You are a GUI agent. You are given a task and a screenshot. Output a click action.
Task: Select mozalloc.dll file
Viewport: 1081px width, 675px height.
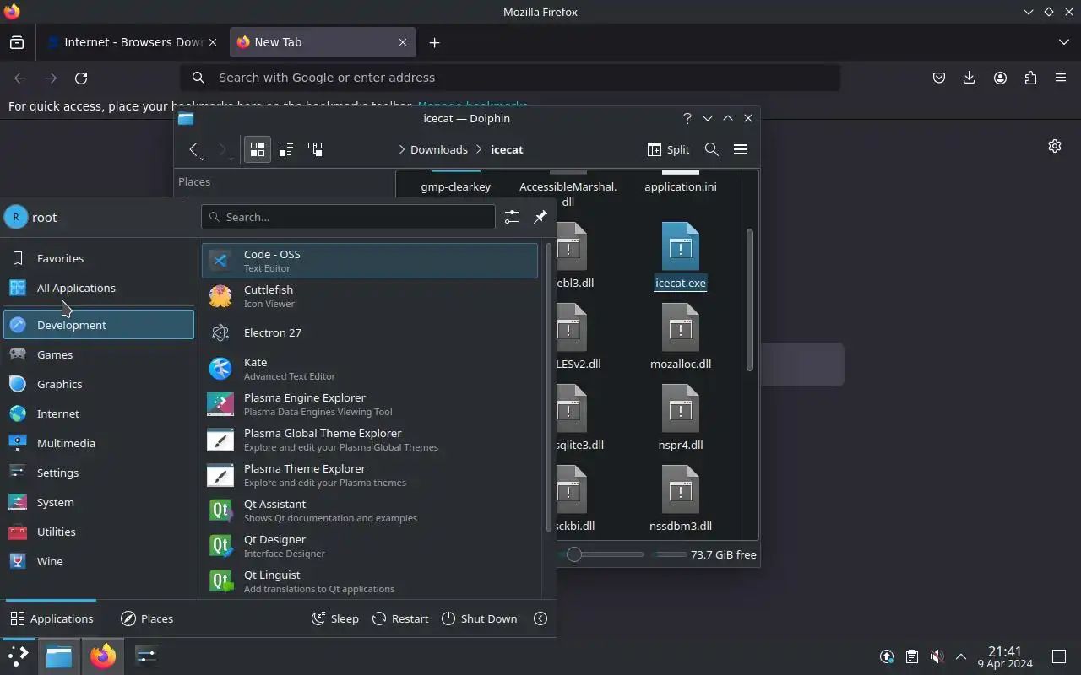pyautogui.click(x=681, y=337)
